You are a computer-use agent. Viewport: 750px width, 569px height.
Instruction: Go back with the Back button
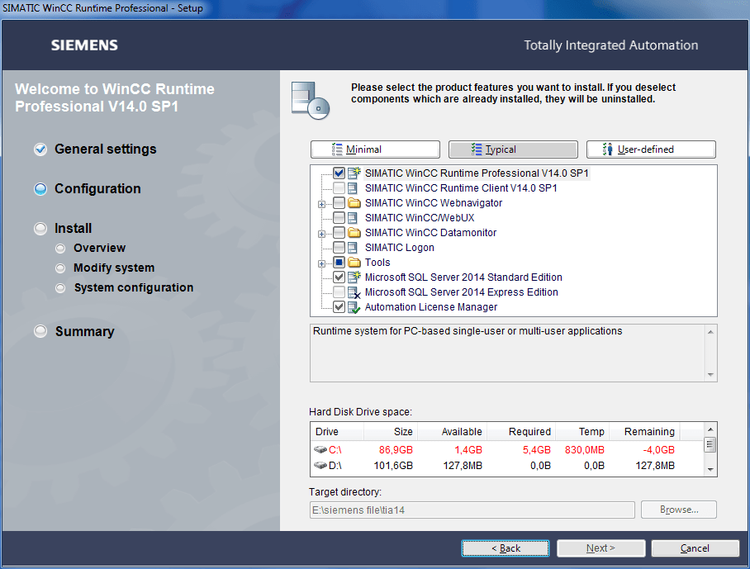pyautogui.click(x=506, y=548)
